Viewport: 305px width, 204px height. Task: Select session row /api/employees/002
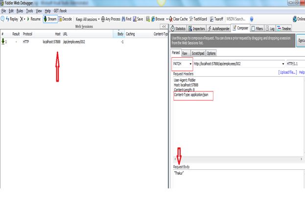[x=84, y=42]
